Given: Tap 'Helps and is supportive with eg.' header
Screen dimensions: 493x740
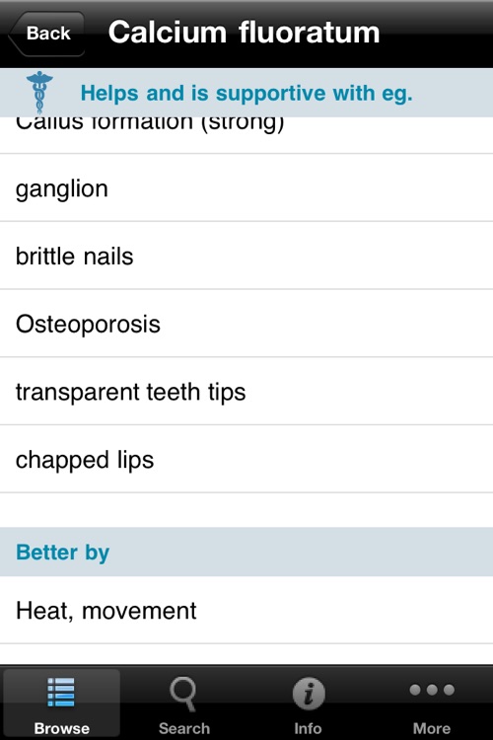Looking at the screenshot, I should 246,93.
